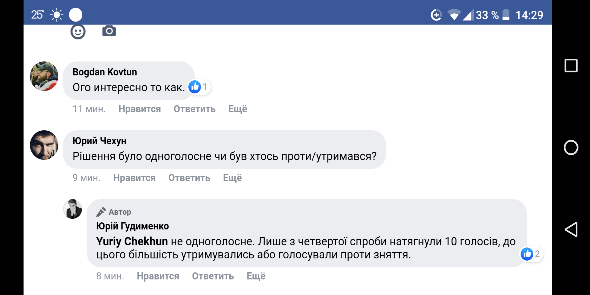Open Юрий Чехун's avatar photo

[x=44, y=145]
